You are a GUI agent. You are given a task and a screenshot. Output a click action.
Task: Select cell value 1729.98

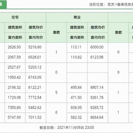click(x=14, y=98)
